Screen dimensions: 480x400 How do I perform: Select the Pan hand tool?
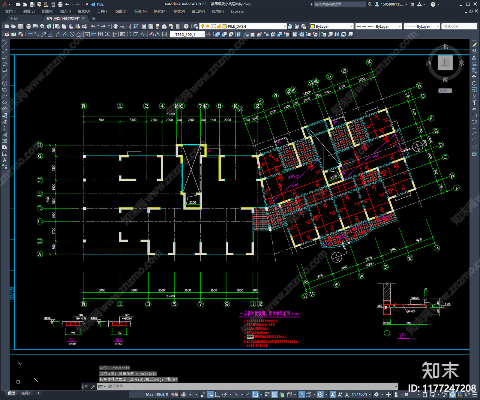[x=115, y=26]
